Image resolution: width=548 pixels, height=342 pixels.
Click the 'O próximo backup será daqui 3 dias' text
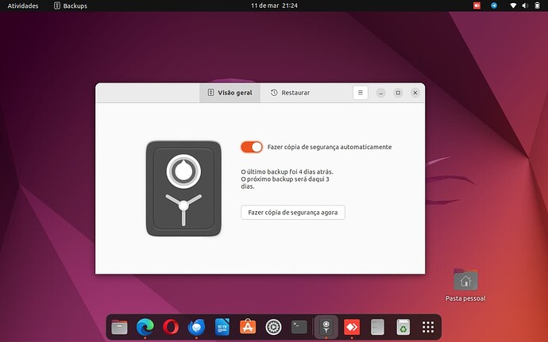tap(285, 183)
